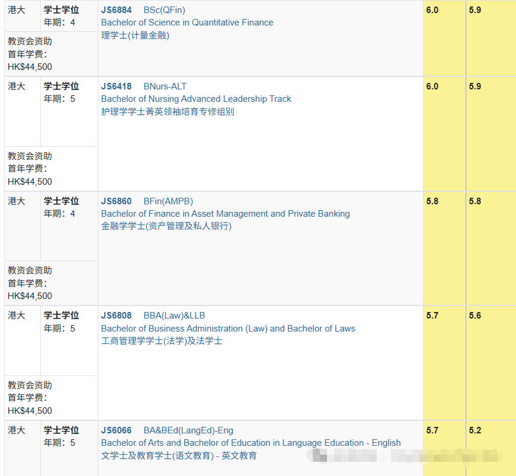Click 港大 in the JS6066 row
The image size is (516, 476).
tap(17, 430)
